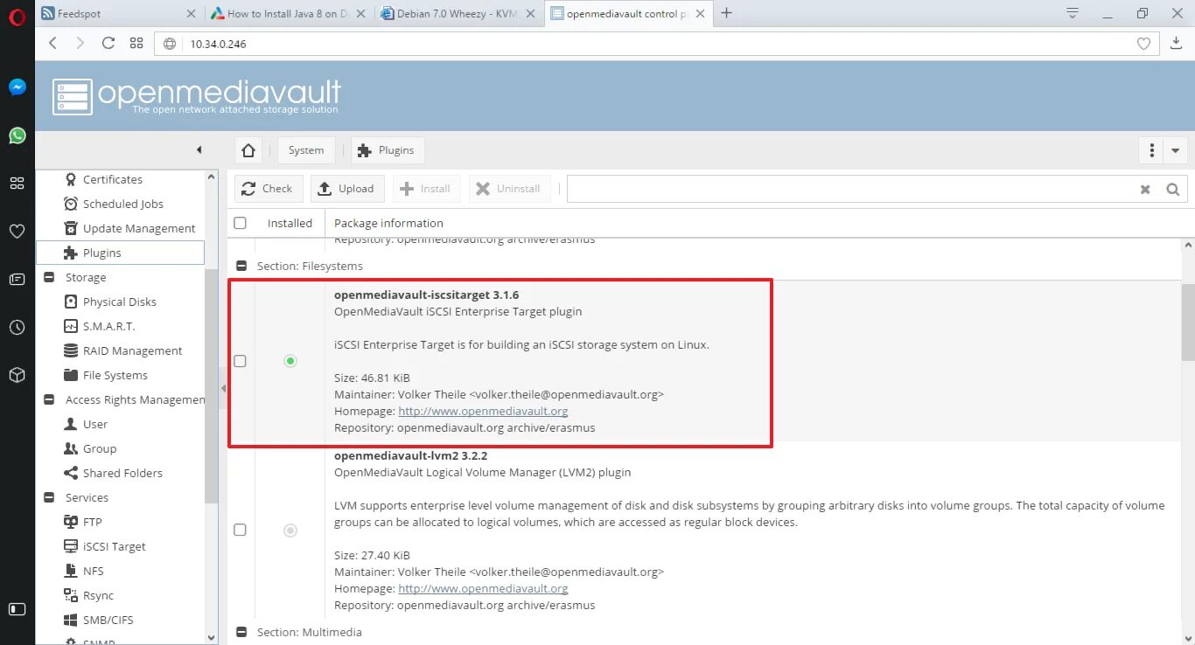Open File Systems page
The height and width of the screenshot is (645, 1195).
click(x=115, y=375)
